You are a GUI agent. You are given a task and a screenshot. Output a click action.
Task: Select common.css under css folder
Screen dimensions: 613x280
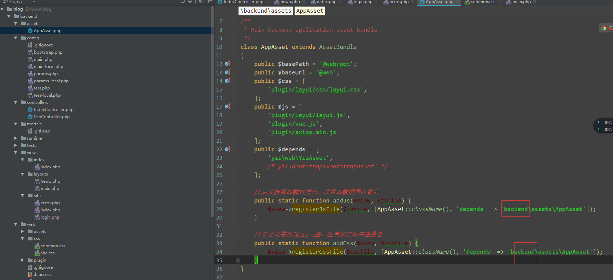53,246
